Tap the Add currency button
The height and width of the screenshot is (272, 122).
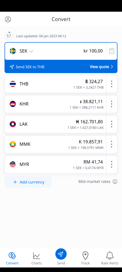tap(28, 182)
